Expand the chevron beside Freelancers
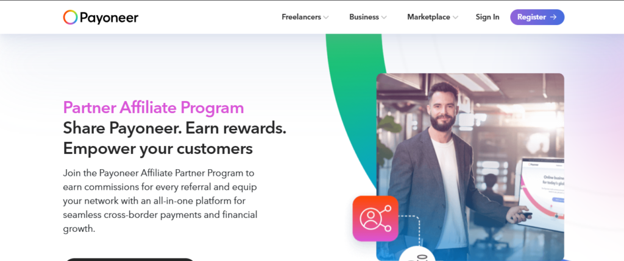624x261 pixels. point(326,18)
